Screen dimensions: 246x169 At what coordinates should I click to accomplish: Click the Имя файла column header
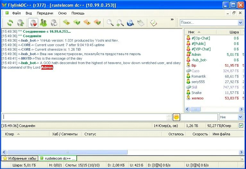(x=227, y=134)
